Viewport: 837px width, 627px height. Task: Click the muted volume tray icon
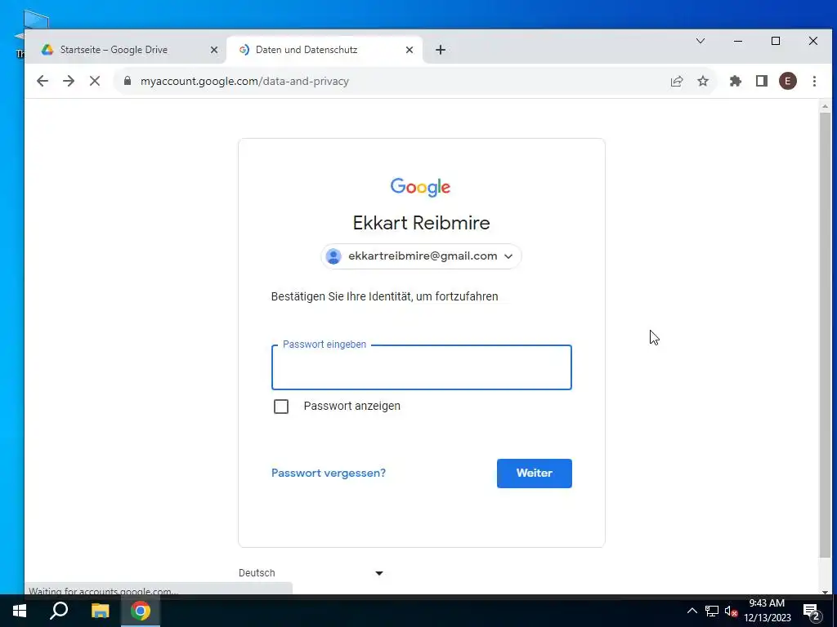point(731,611)
